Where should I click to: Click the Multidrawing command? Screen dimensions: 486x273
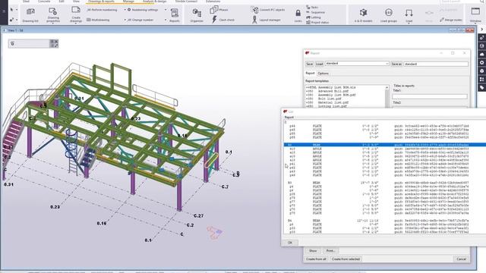coord(98,20)
